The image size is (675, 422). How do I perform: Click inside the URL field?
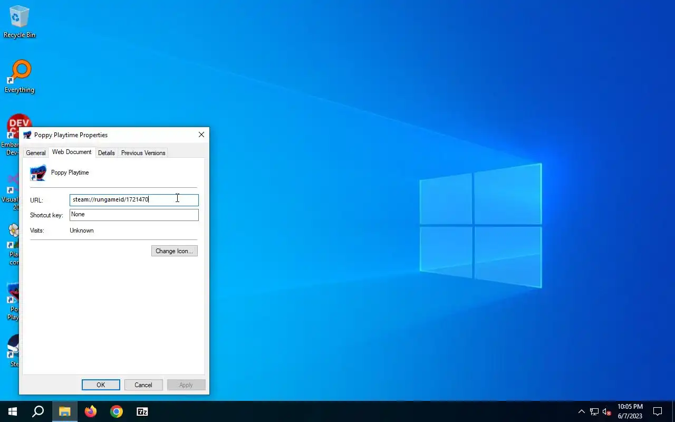click(x=134, y=200)
